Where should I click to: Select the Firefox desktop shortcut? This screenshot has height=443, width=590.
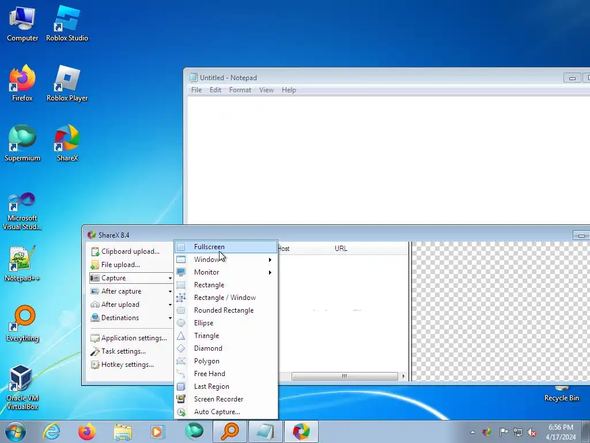tap(22, 84)
